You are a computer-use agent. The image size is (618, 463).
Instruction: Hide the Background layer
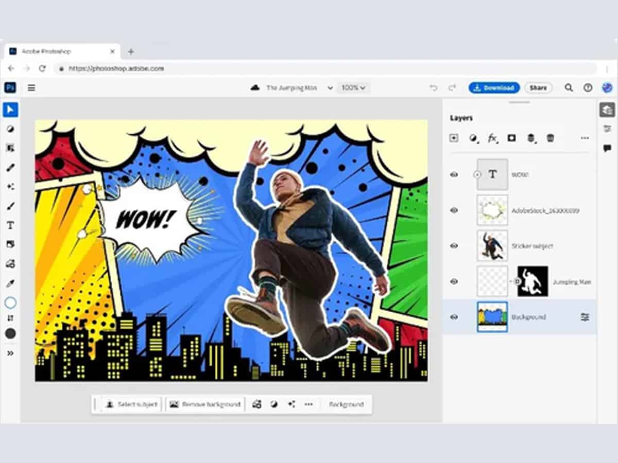[454, 317]
